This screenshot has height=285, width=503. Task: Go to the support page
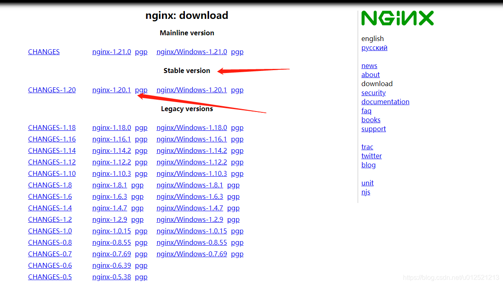pyautogui.click(x=373, y=129)
